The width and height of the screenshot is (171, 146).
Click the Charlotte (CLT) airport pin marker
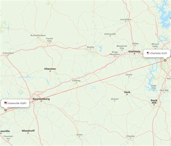click(x=165, y=60)
